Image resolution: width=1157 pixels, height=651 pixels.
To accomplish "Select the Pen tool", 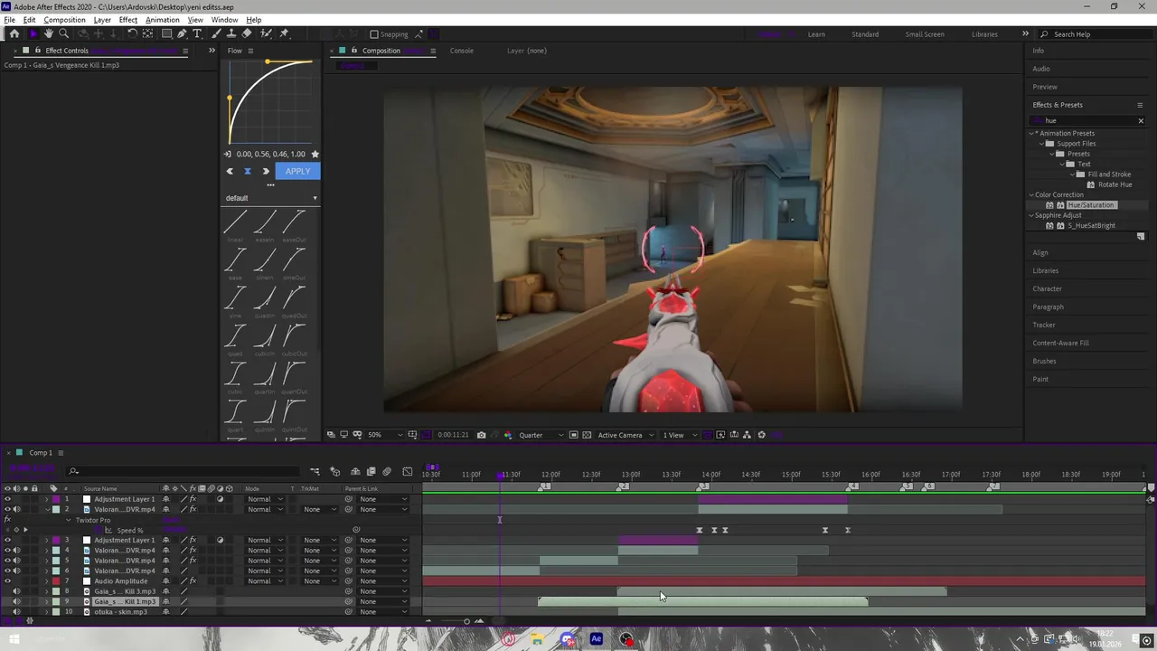I will 182,33.
